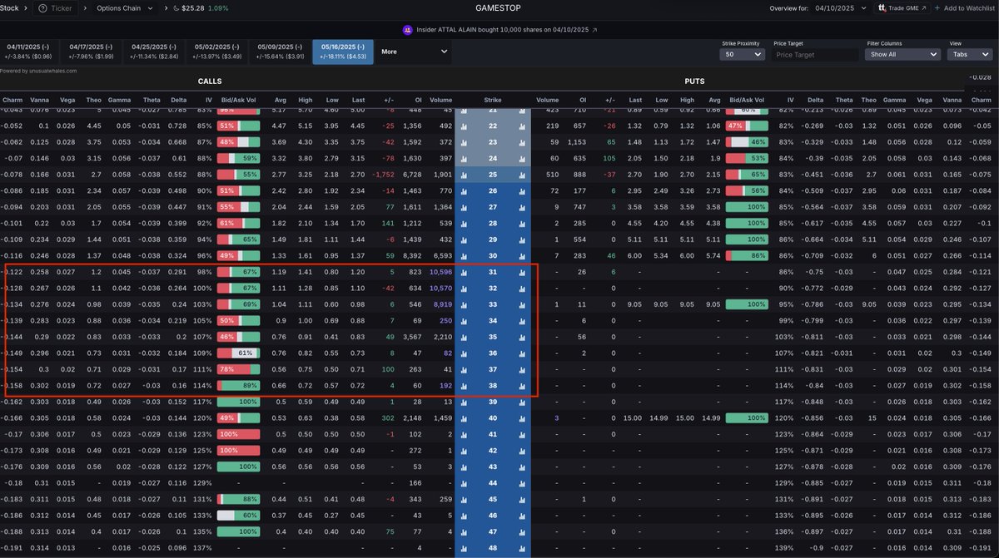Click calls OI value 8,392
The width and height of the screenshot is (999, 558).
(410, 256)
